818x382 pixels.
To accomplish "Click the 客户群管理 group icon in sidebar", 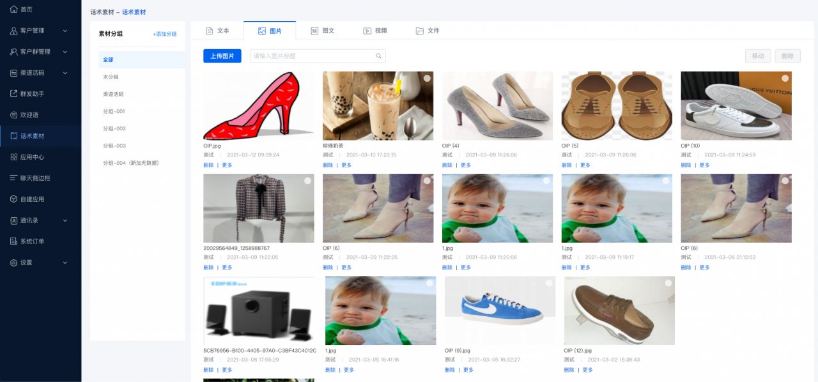I will [14, 52].
